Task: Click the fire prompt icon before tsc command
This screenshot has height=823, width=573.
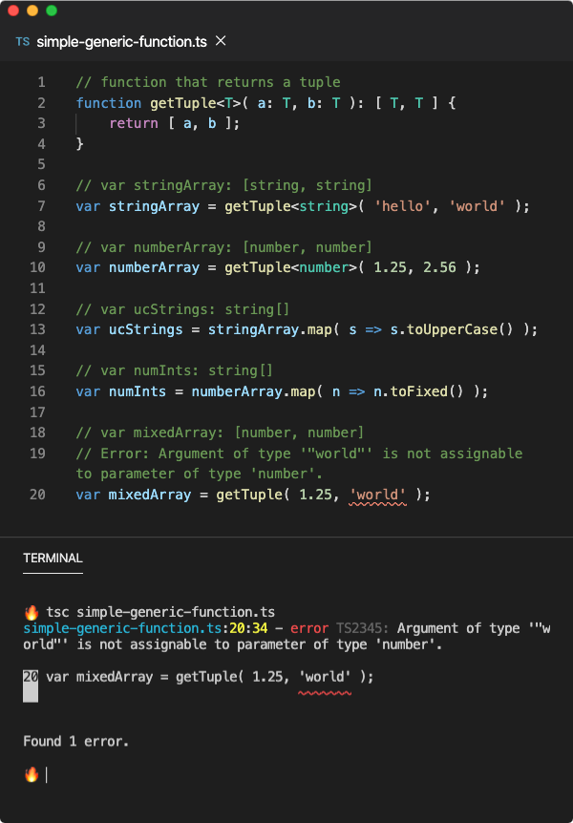Action: (x=32, y=612)
